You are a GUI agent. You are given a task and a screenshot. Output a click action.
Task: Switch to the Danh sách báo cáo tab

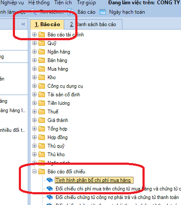[93, 24]
